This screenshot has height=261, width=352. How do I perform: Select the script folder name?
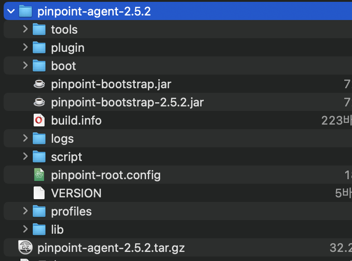click(x=66, y=157)
